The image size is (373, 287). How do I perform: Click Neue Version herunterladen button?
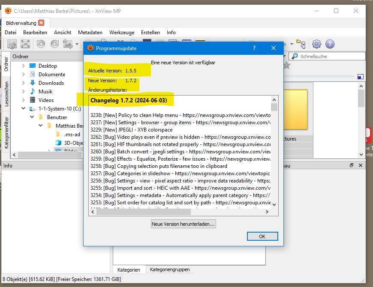[183, 224]
